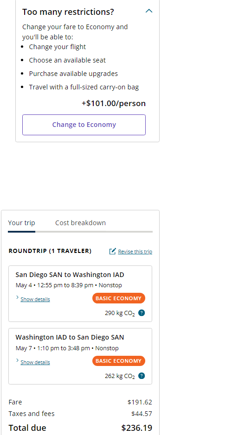The image size is (232, 435).
Task: Click the Basic Economy badge on May 7 flight
Action: (x=119, y=361)
